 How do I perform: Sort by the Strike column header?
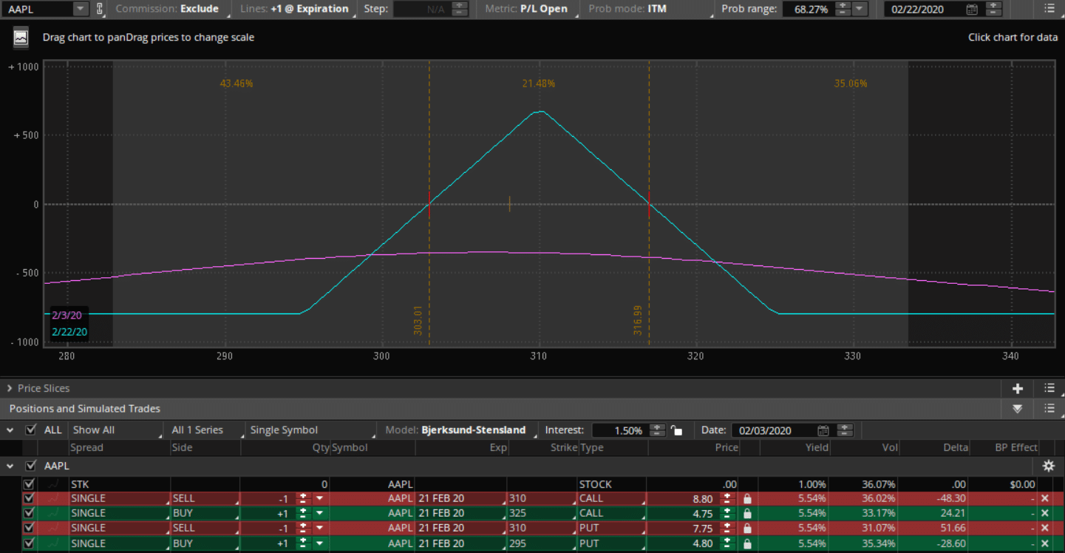point(564,447)
